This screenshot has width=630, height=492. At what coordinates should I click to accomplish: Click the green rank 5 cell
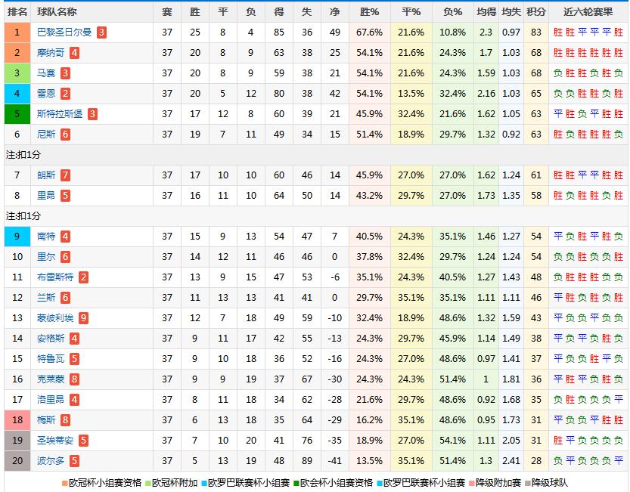click(x=17, y=114)
